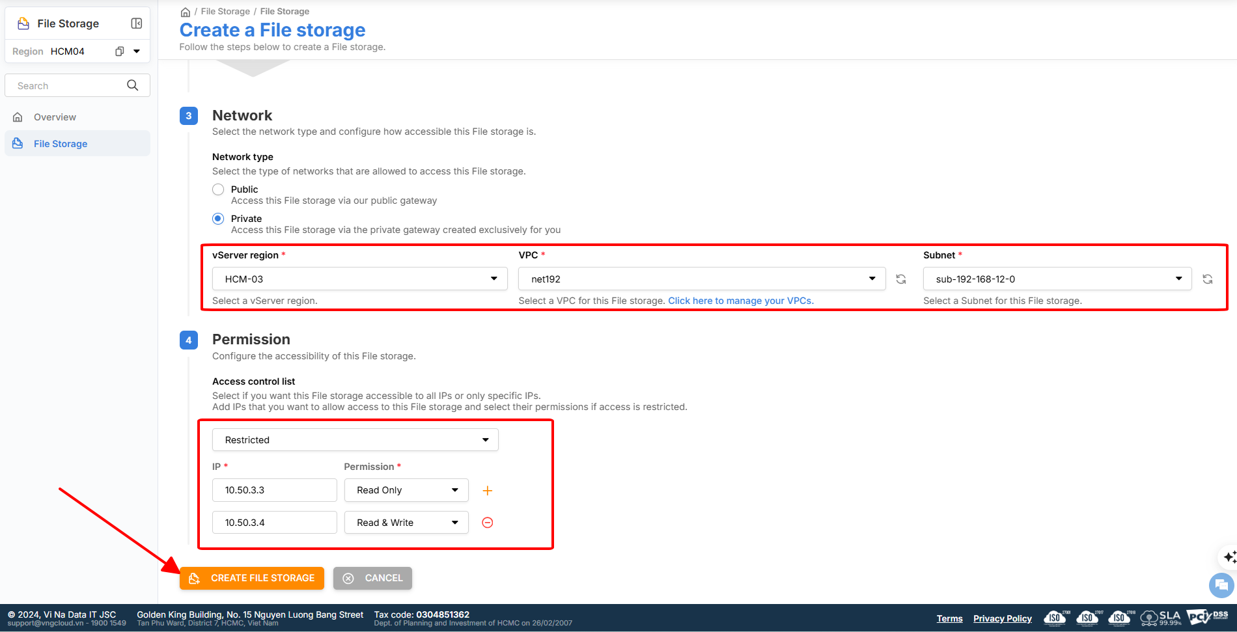Change Read Only permission dropdown
Screen dimensions: 1237x632
pyautogui.click(x=406, y=490)
